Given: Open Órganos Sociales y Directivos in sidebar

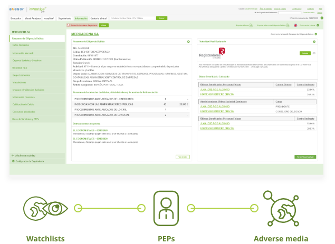Looking at the screenshot, I should [x=37, y=61].
